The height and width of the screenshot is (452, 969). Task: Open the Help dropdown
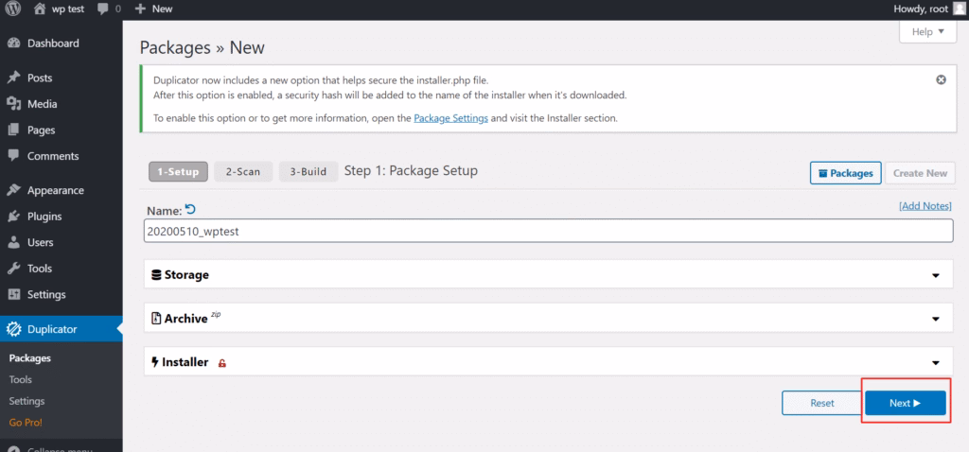pyautogui.click(x=927, y=31)
